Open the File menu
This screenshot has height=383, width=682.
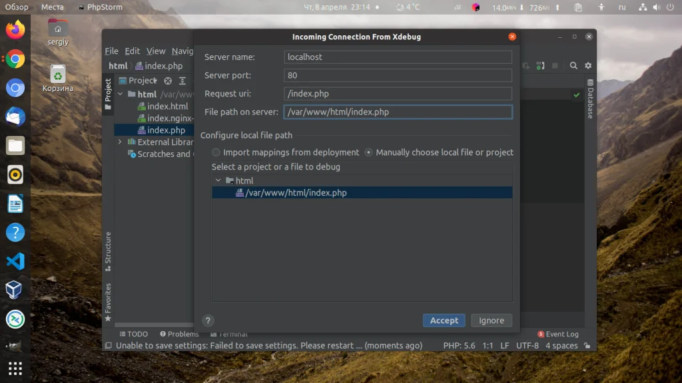click(x=111, y=51)
